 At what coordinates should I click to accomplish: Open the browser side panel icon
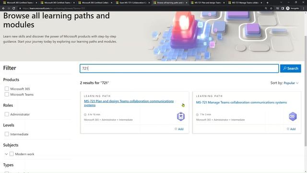pos(283,9)
